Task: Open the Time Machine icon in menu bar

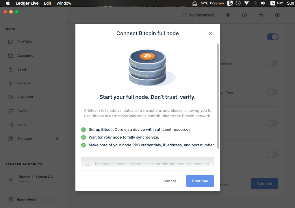Action: pos(238,3)
